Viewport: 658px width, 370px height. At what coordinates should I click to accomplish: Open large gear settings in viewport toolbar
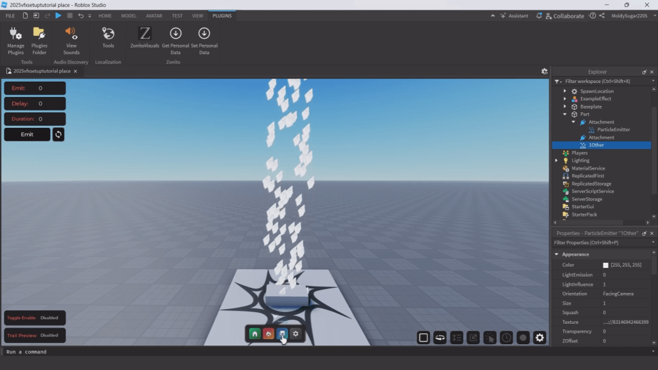(540, 338)
